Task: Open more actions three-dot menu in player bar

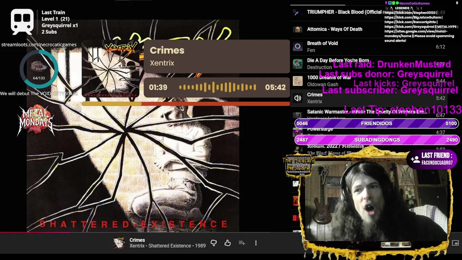Action: pos(256,243)
